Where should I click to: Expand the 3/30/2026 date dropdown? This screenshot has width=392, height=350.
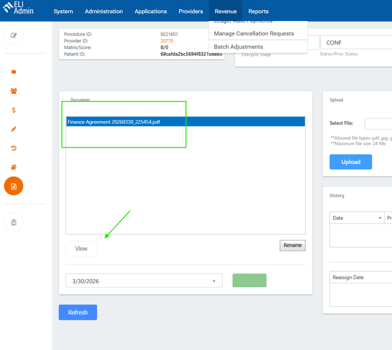point(214,282)
